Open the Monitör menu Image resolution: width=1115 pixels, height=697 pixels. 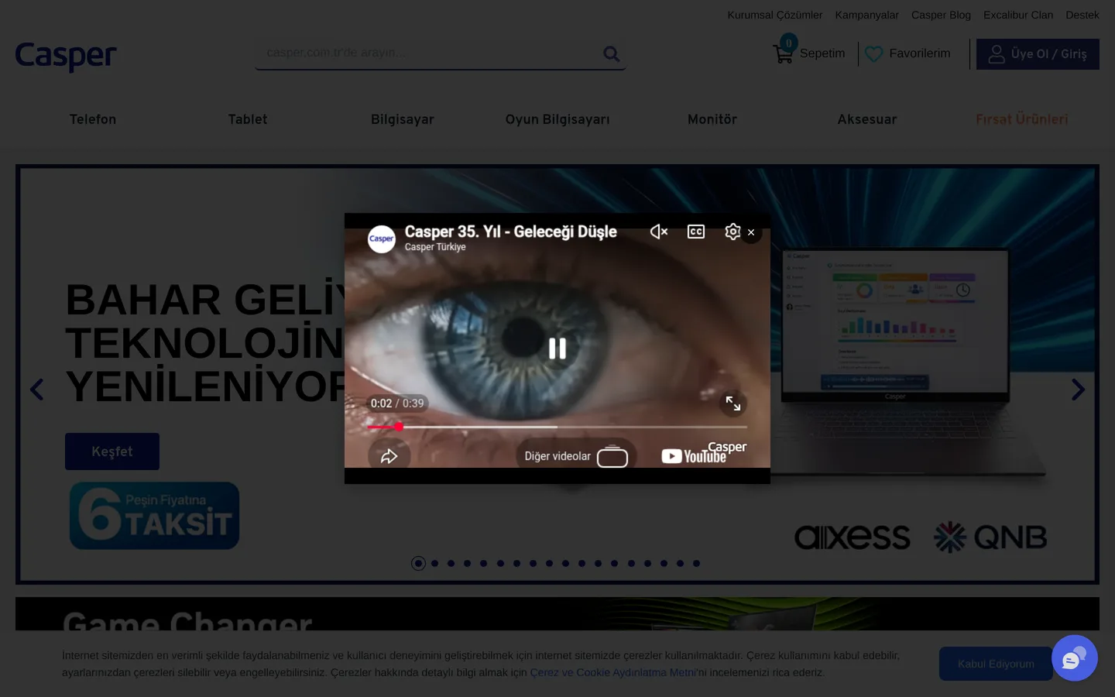coord(712,119)
